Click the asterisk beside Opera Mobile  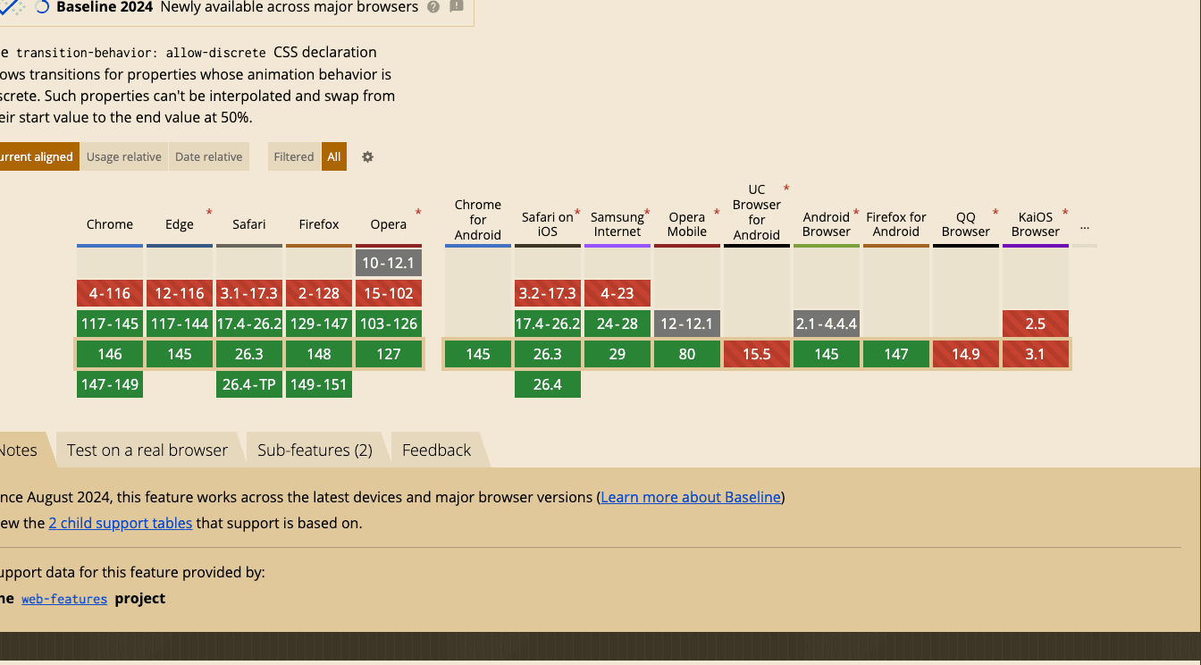717,213
